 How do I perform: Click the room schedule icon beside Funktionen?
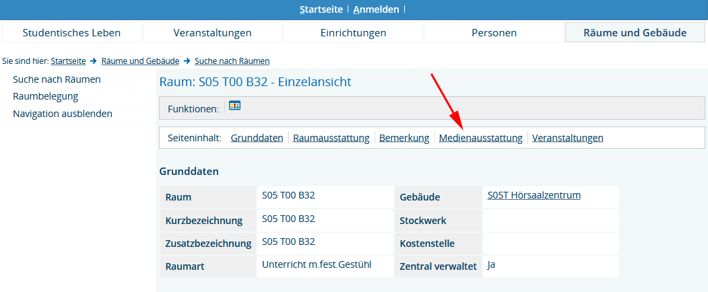234,106
